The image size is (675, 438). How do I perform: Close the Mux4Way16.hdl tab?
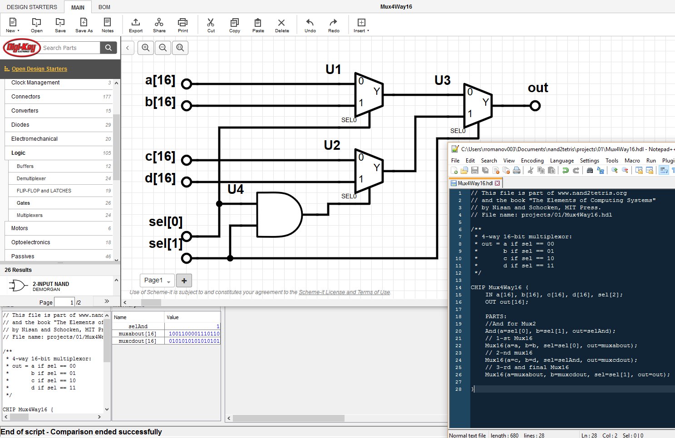[498, 183]
